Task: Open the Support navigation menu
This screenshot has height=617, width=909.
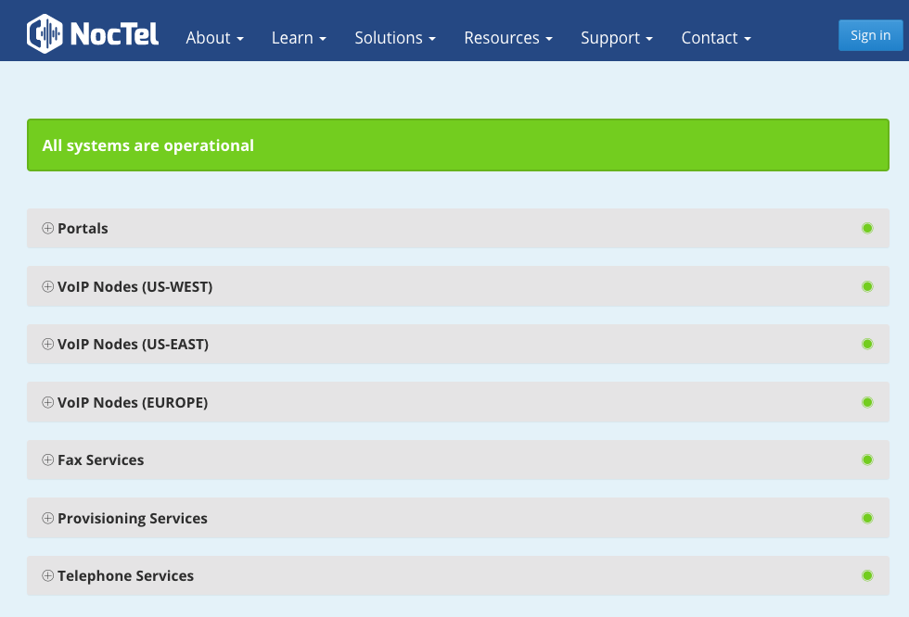Action: click(x=617, y=38)
